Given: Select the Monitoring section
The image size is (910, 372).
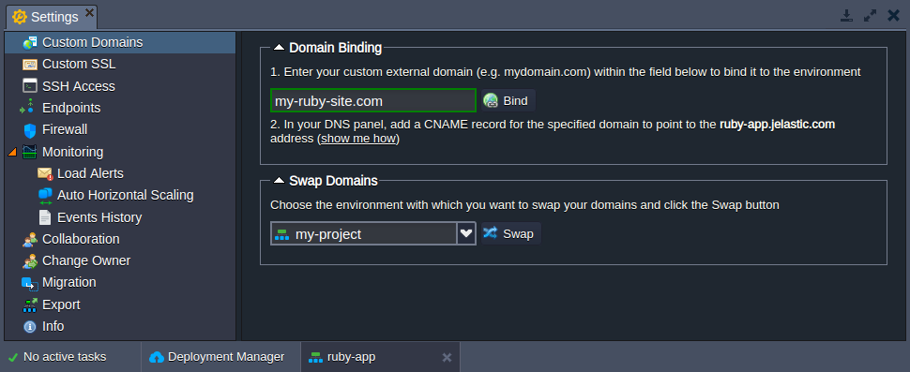Looking at the screenshot, I should tap(120, 152).
